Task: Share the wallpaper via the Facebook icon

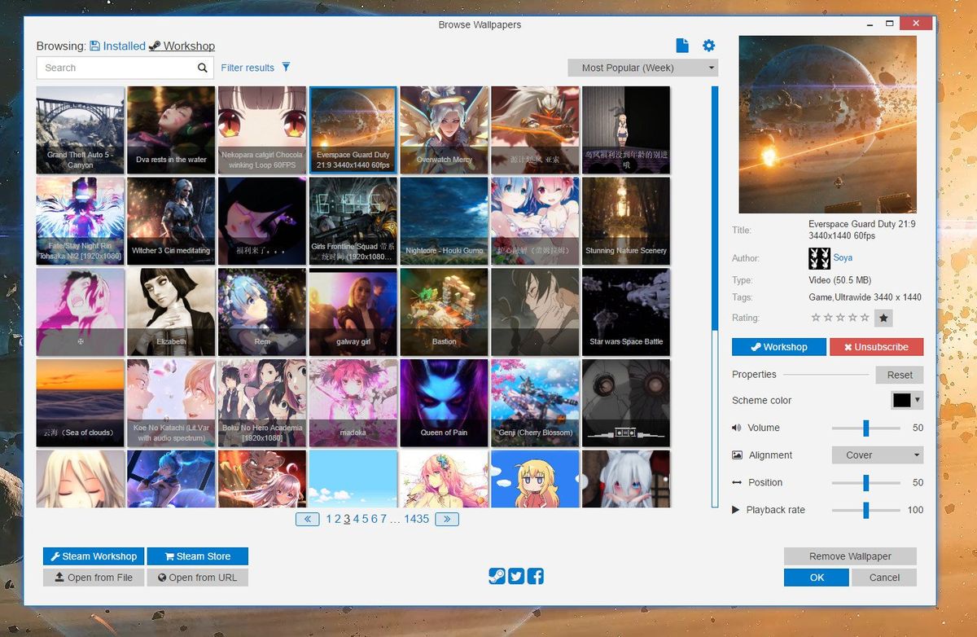Action: (x=536, y=576)
